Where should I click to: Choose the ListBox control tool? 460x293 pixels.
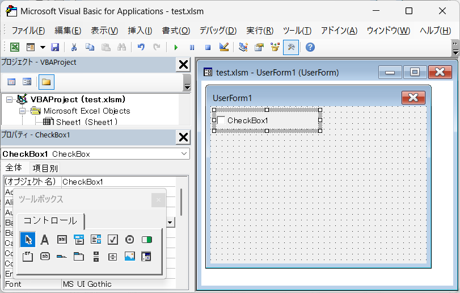96,240
